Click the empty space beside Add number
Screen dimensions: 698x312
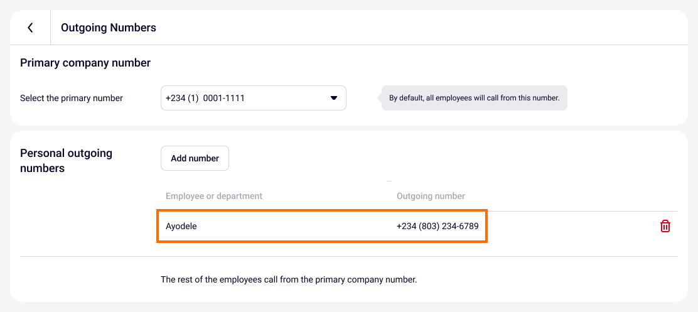tap(439, 158)
